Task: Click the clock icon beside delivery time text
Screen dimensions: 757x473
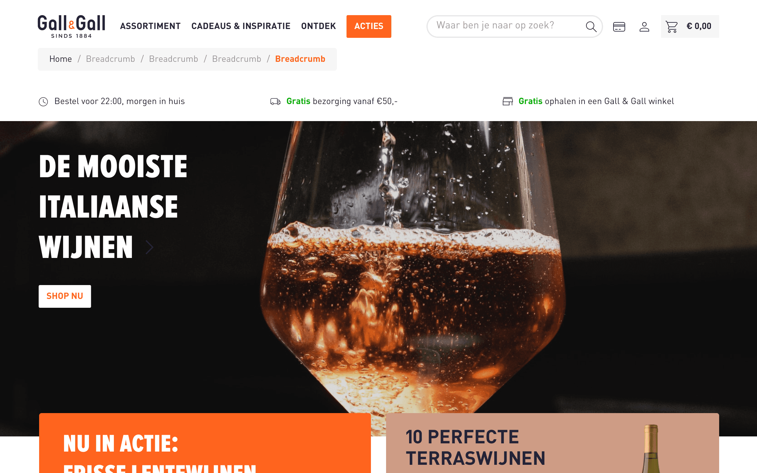Action: [43, 102]
